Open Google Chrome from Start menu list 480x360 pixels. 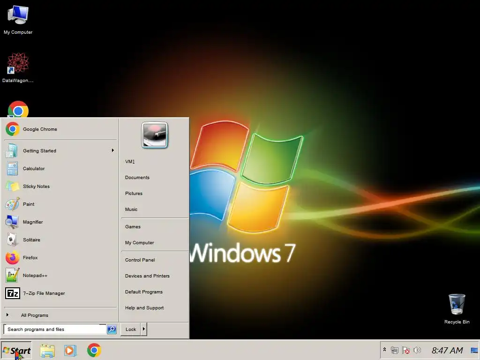(60, 129)
